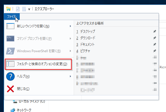Open the ファイル menu tab
Viewport: 166px width, 112px height.
click(12, 17)
